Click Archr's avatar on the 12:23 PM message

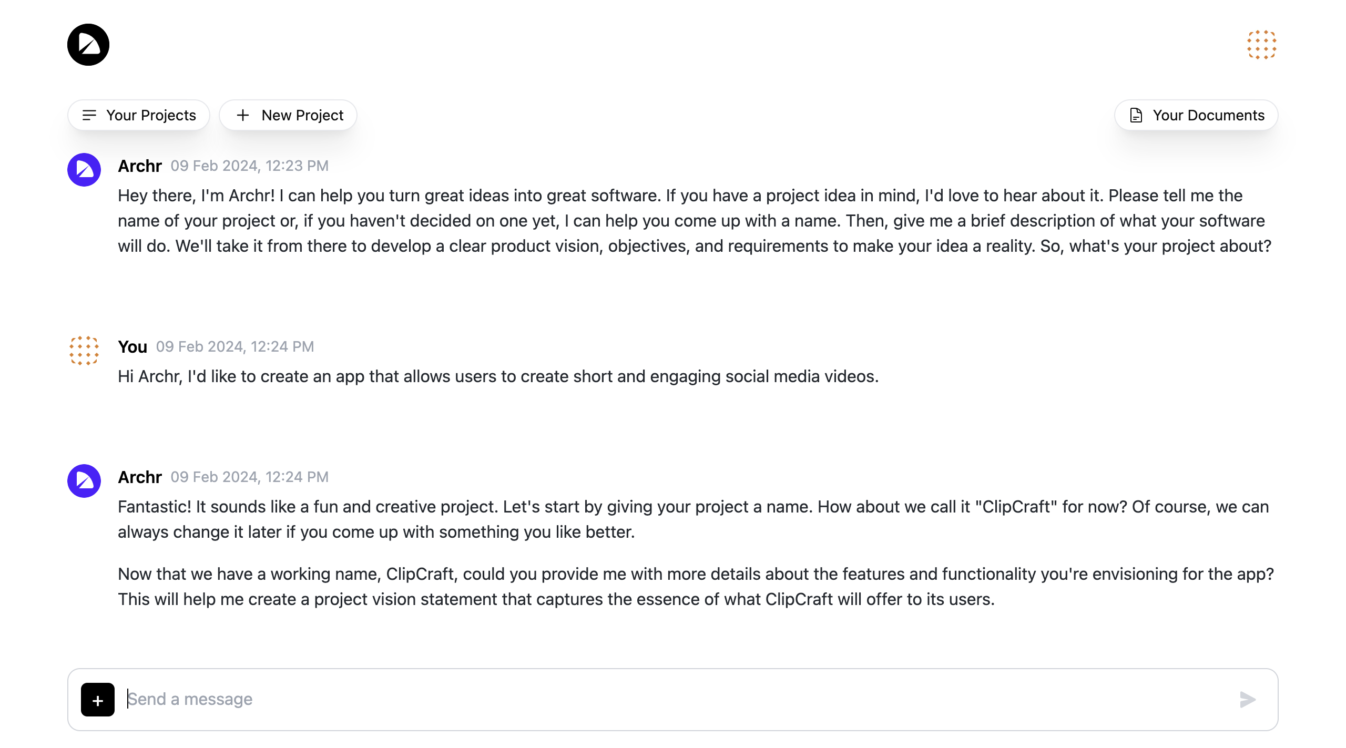point(84,170)
